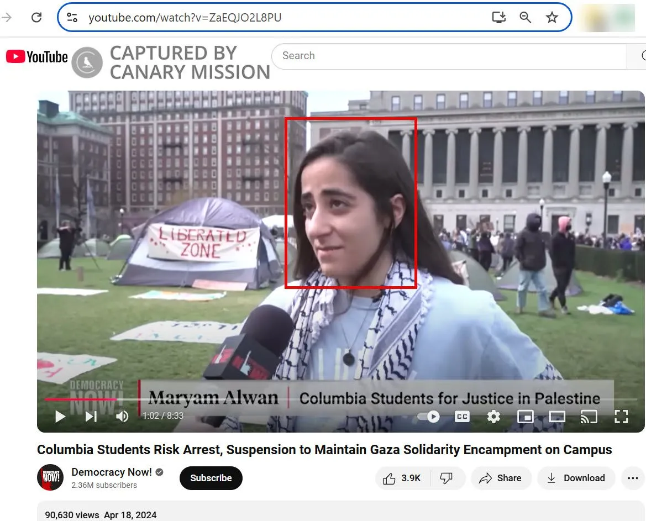Share the video

501,478
